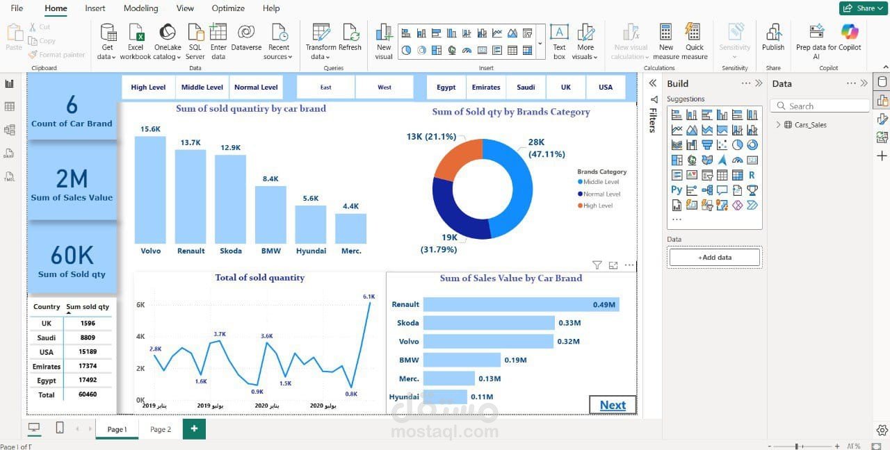Select the decomposition tree visual

coord(707,190)
